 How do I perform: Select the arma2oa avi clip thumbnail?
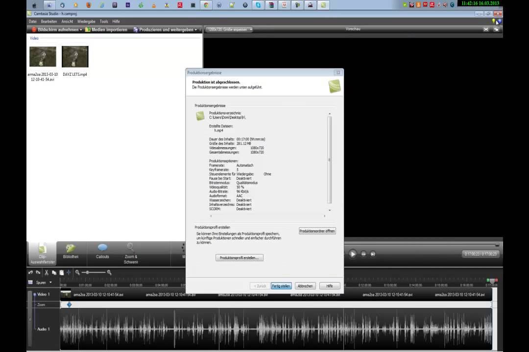(x=43, y=57)
